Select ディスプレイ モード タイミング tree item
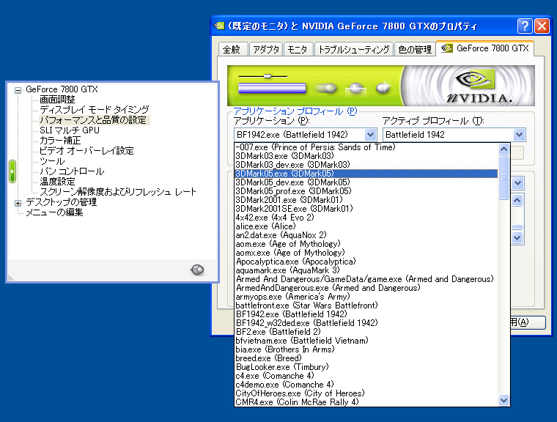The height and width of the screenshot is (422, 557). point(94,109)
